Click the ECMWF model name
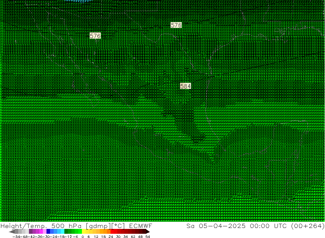 (x=140, y=226)
